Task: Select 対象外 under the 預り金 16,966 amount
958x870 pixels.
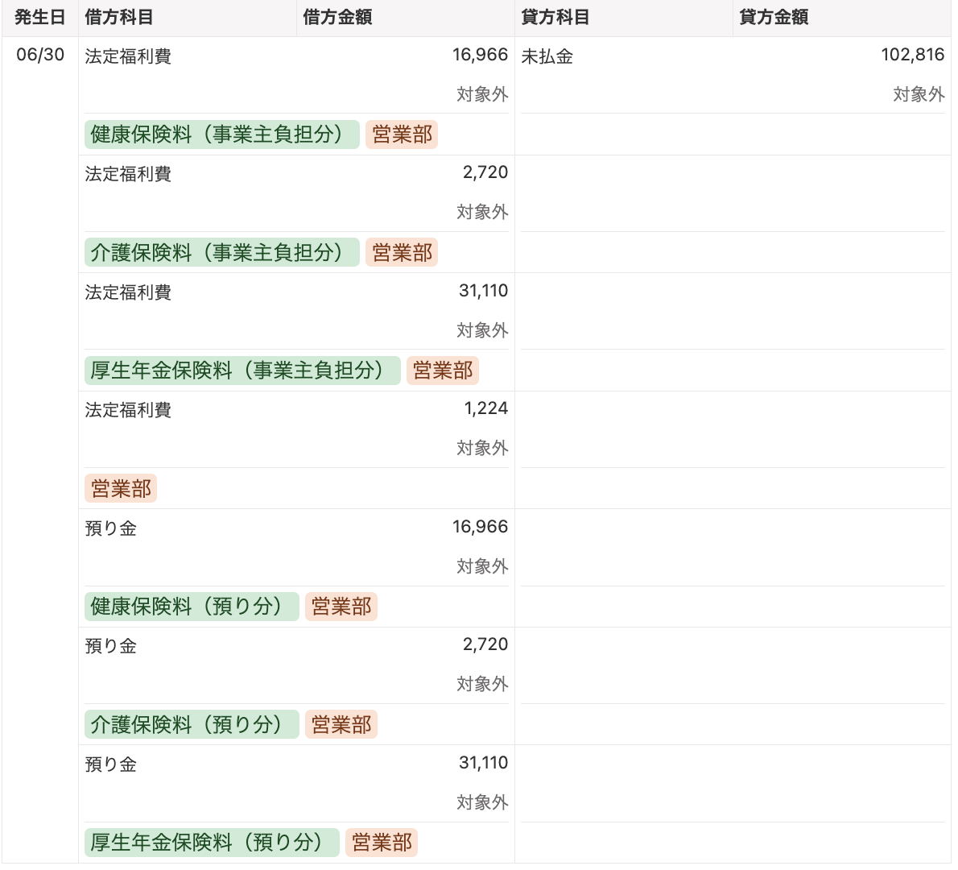Action: (483, 566)
